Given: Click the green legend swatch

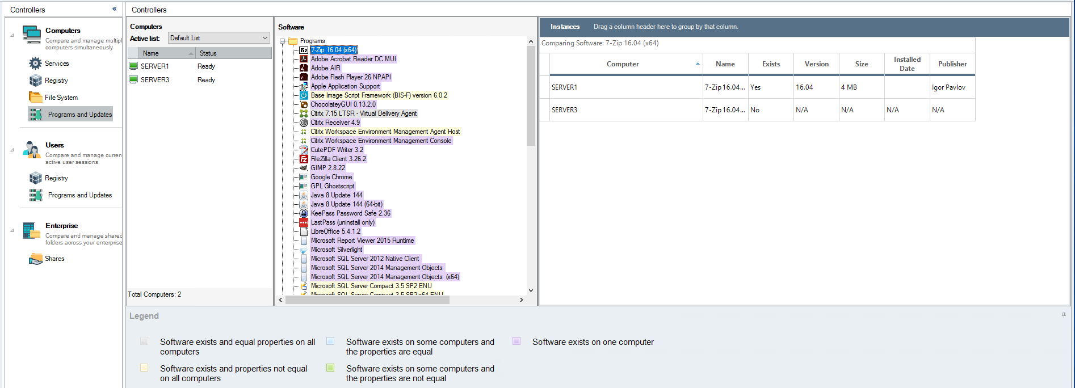Looking at the screenshot, I should (330, 368).
